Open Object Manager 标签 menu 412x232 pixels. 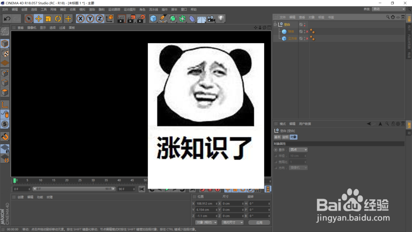coord(321,17)
